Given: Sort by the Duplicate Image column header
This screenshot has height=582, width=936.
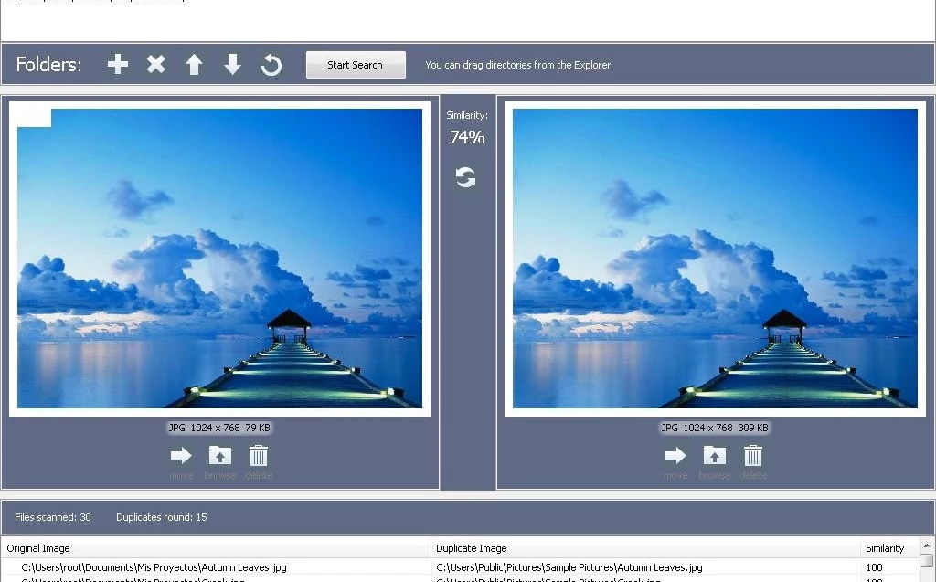Looking at the screenshot, I should [x=645, y=548].
